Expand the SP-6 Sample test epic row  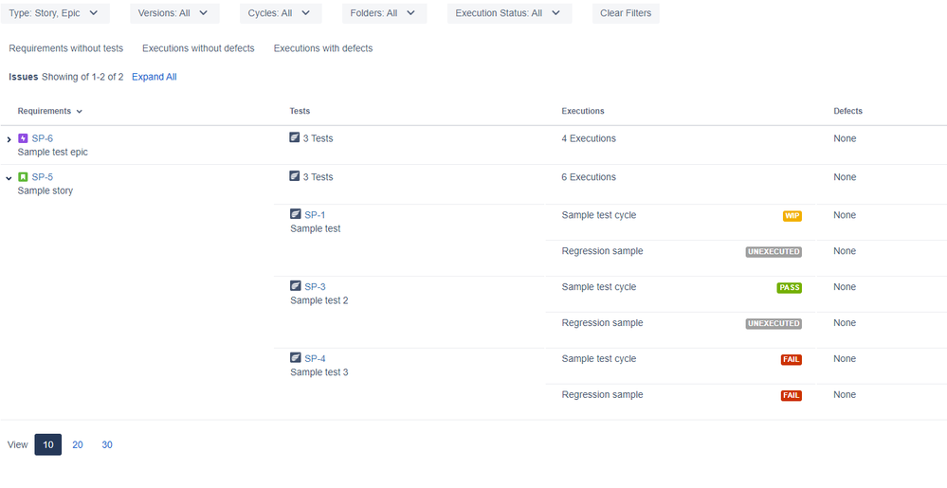(x=9, y=139)
